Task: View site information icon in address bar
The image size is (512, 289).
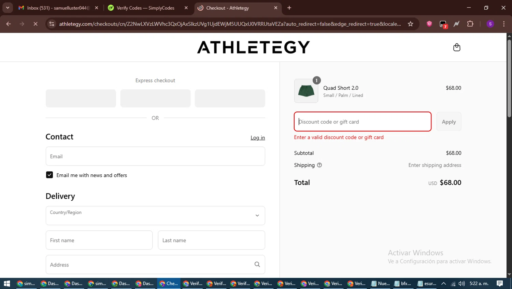Action: click(x=52, y=24)
